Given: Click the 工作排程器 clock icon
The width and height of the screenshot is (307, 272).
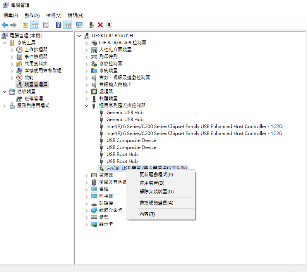Looking at the screenshot, I should 19,50.
